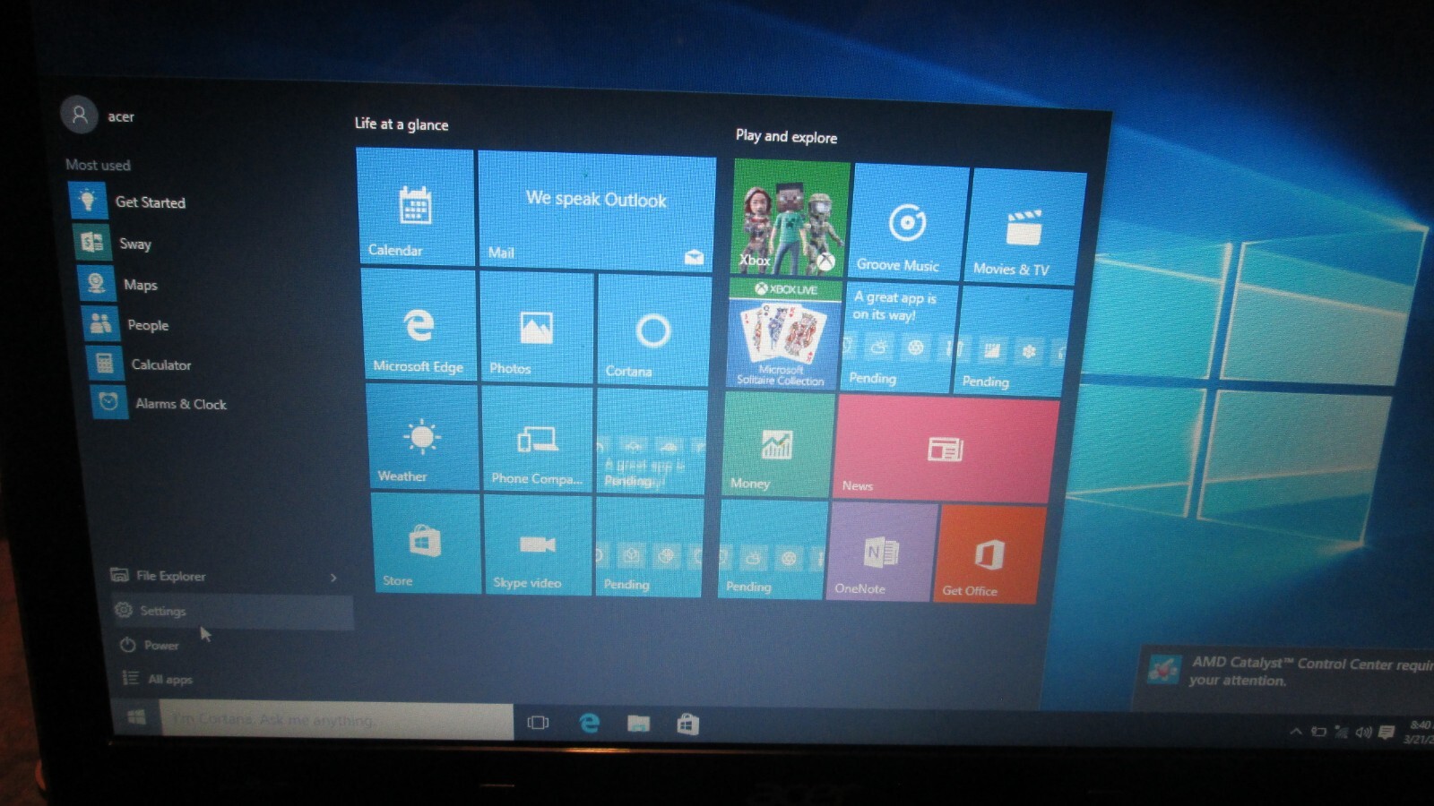The image size is (1434, 806).
Task: Open the Skype video tile
Action: (x=538, y=545)
